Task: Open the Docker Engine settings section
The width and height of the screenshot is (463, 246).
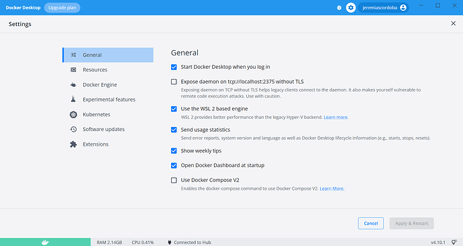Action: pyautogui.click(x=108, y=85)
